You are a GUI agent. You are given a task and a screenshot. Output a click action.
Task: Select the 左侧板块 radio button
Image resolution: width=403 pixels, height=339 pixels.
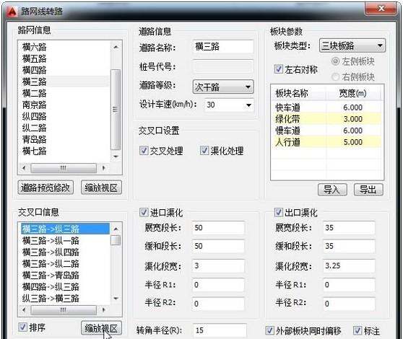tap(335, 61)
